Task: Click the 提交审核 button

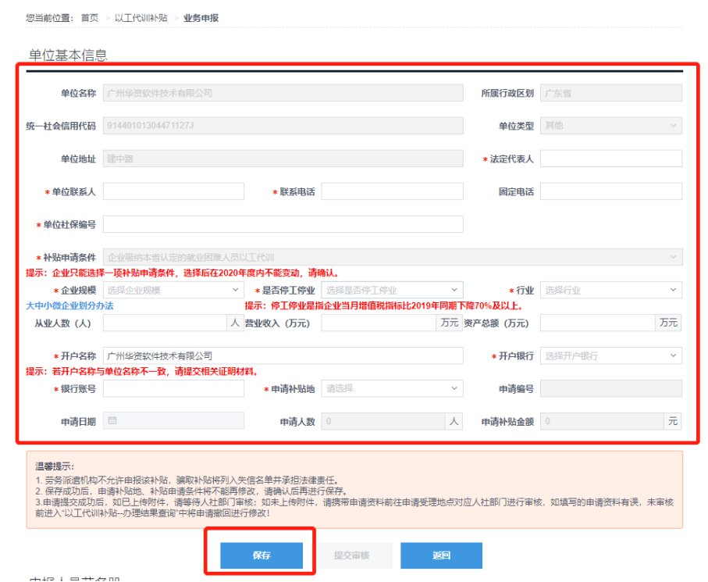Action: (351, 555)
